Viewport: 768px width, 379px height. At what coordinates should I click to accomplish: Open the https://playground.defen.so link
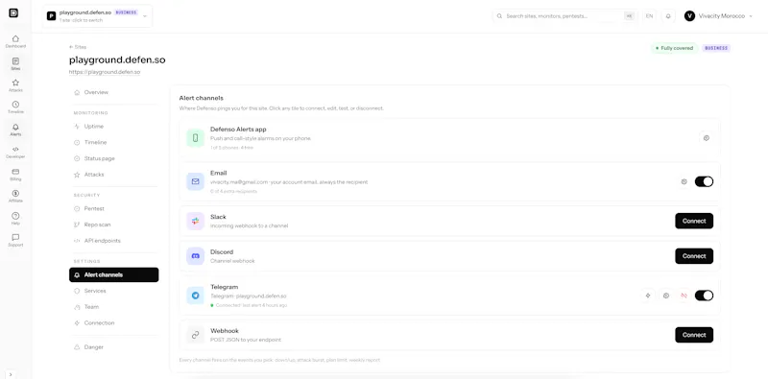click(x=105, y=72)
